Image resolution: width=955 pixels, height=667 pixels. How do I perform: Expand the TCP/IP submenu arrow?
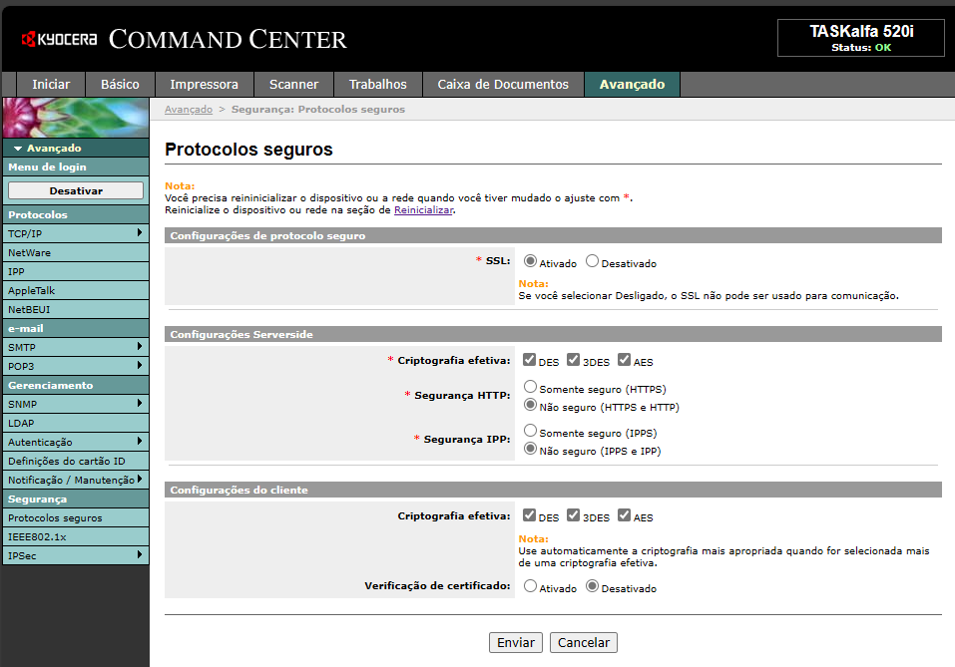140,233
